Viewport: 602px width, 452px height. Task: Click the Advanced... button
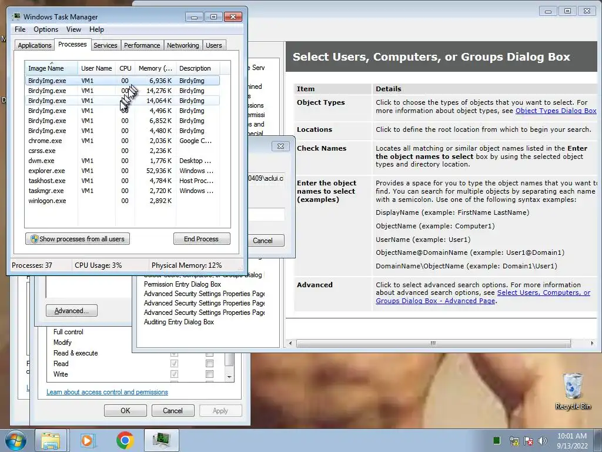pyautogui.click(x=71, y=311)
